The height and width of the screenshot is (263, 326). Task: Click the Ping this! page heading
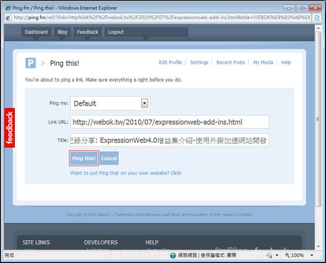coord(64,63)
